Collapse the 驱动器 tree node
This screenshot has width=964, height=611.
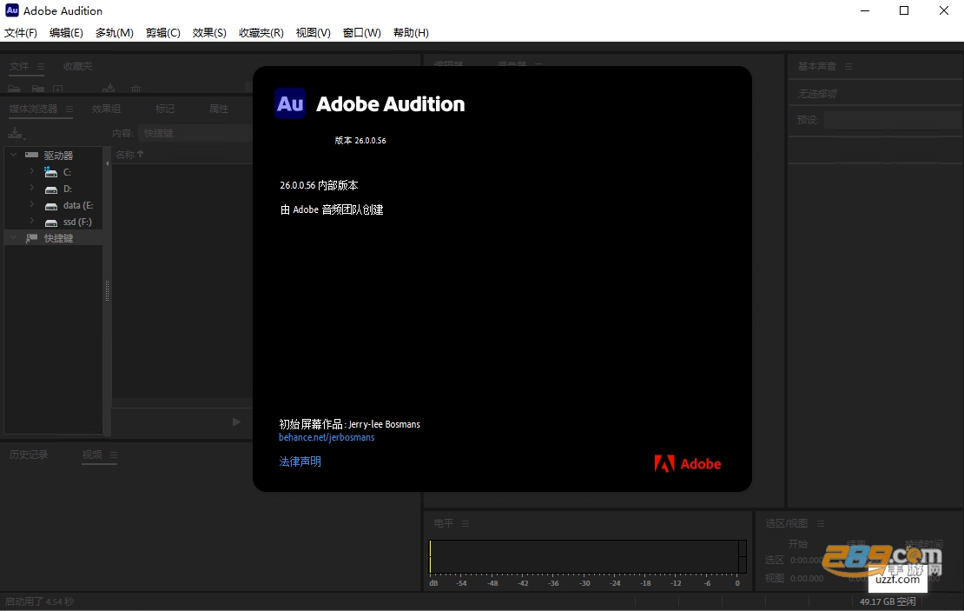point(14,155)
